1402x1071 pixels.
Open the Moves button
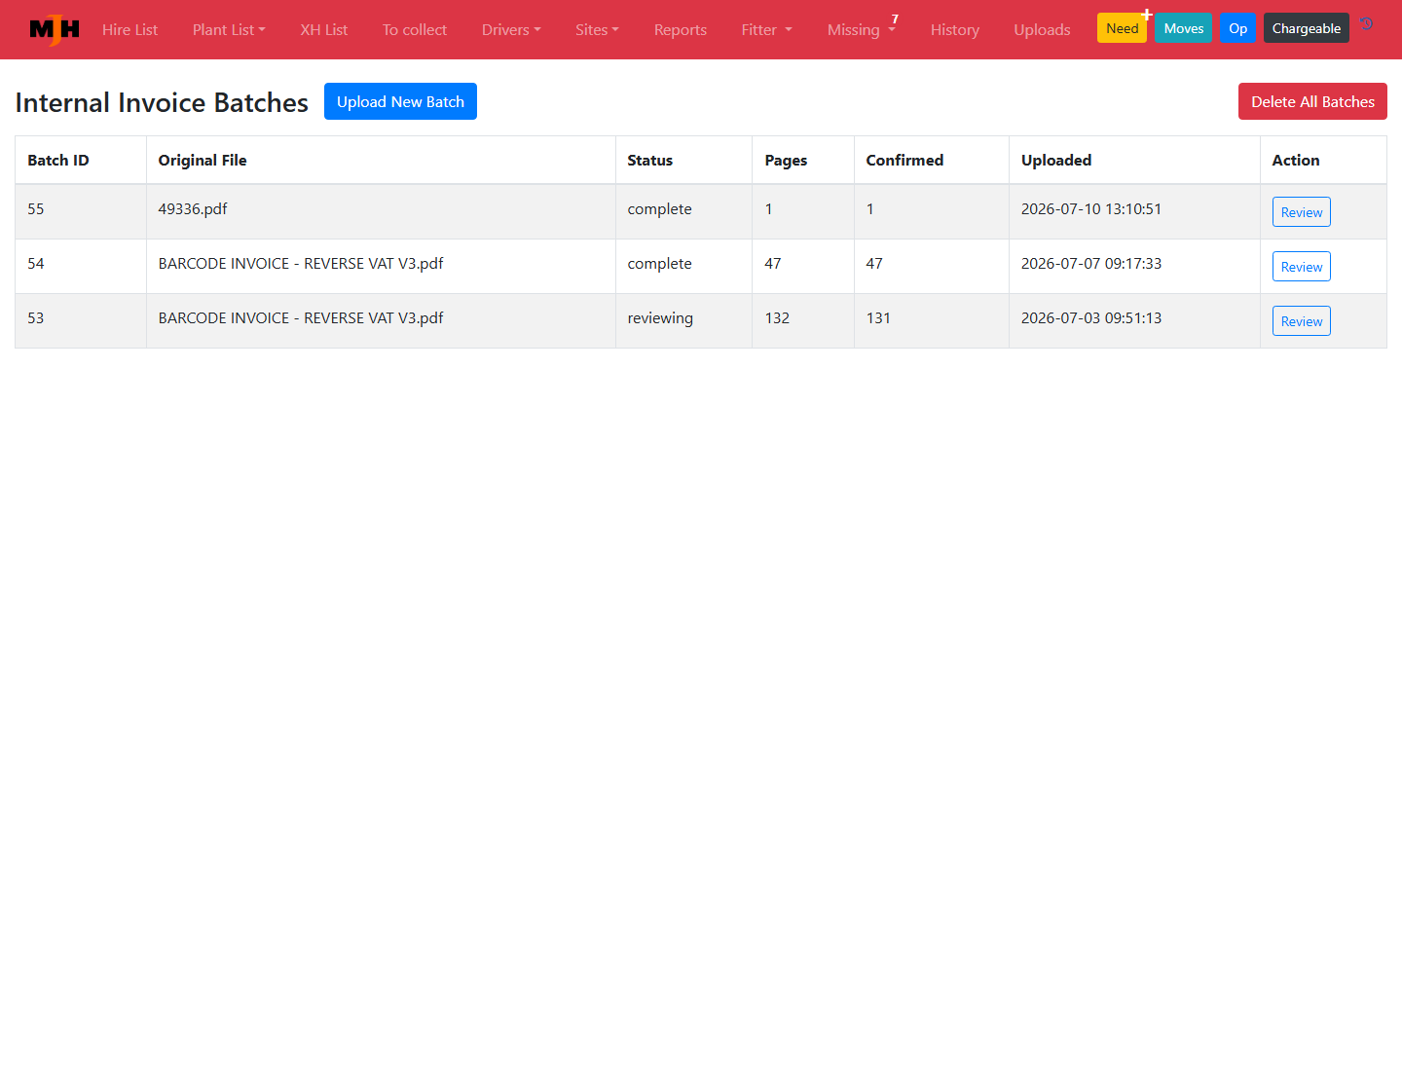click(x=1184, y=28)
